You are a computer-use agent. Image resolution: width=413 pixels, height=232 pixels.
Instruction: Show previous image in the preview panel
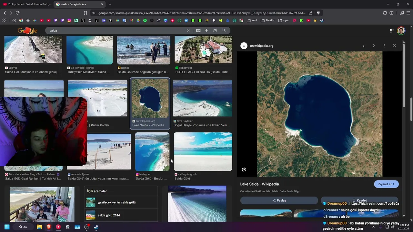coord(363,46)
